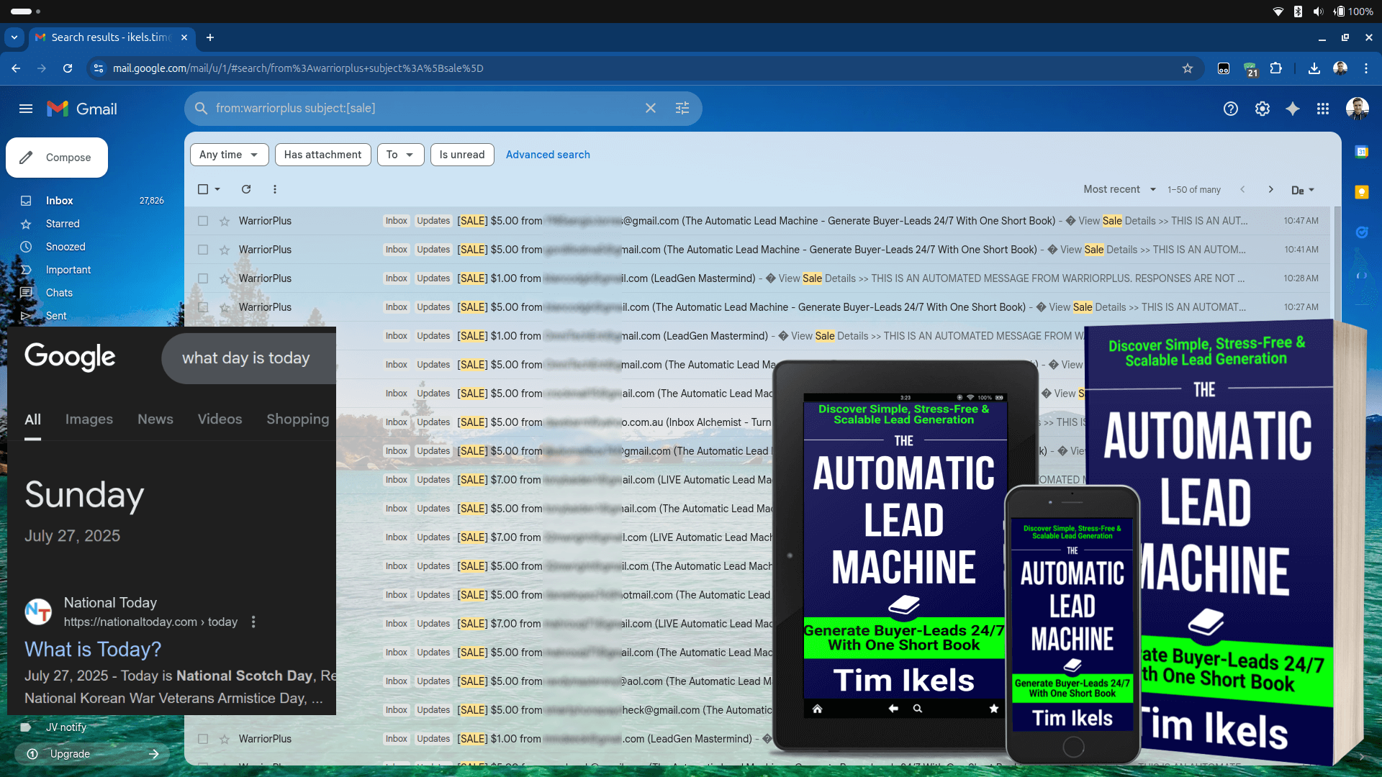Open the Google Account profile picture
This screenshot has width=1382, height=777.
(x=1358, y=109)
